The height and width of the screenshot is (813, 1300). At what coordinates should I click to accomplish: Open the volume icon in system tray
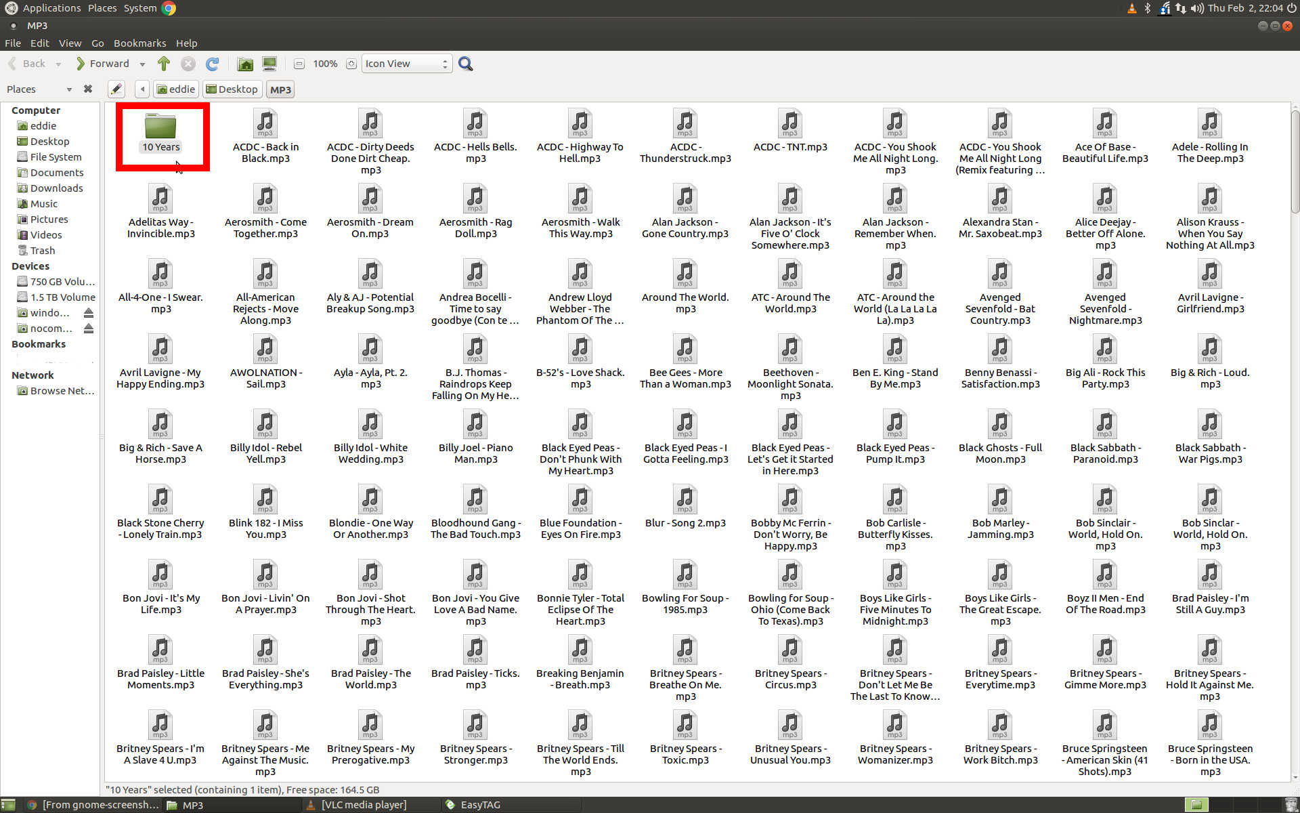(1197, 8)
